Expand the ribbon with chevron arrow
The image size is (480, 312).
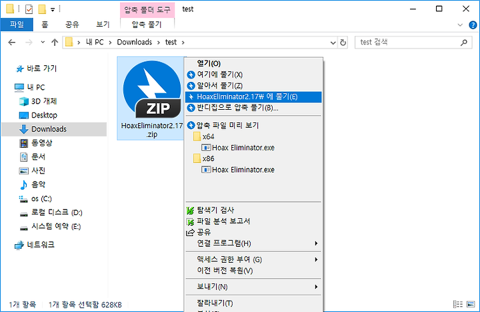(460, 25)
